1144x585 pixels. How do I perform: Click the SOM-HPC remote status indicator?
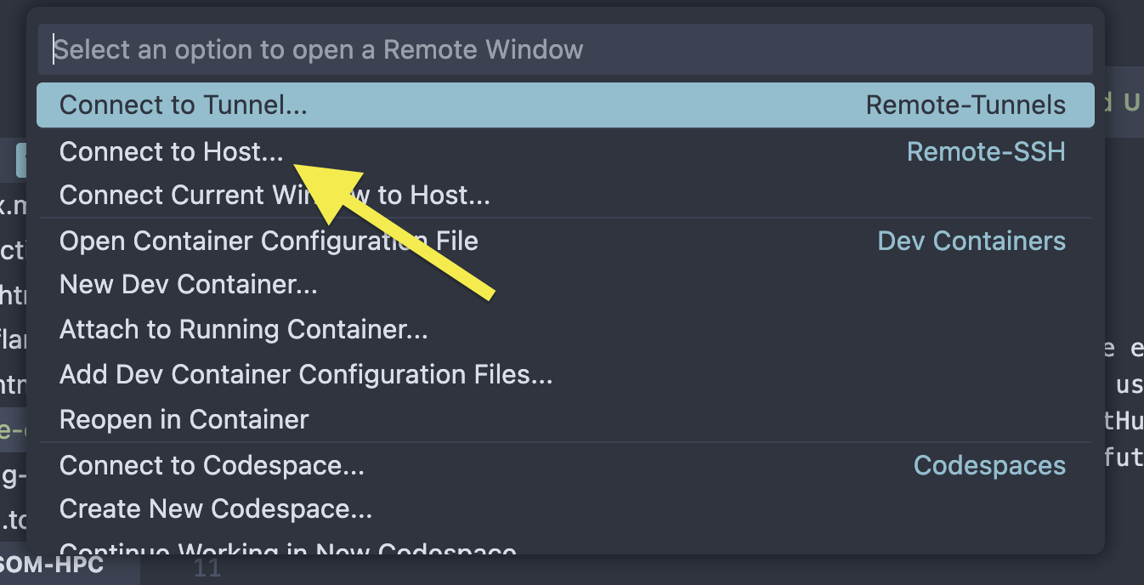[x=51, y=565]
